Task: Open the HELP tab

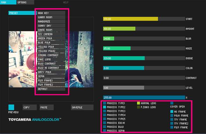Action: 66,2
